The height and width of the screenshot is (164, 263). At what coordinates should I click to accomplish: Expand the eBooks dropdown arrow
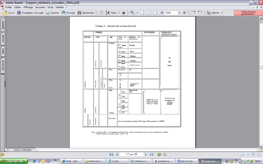coord(222,13)
